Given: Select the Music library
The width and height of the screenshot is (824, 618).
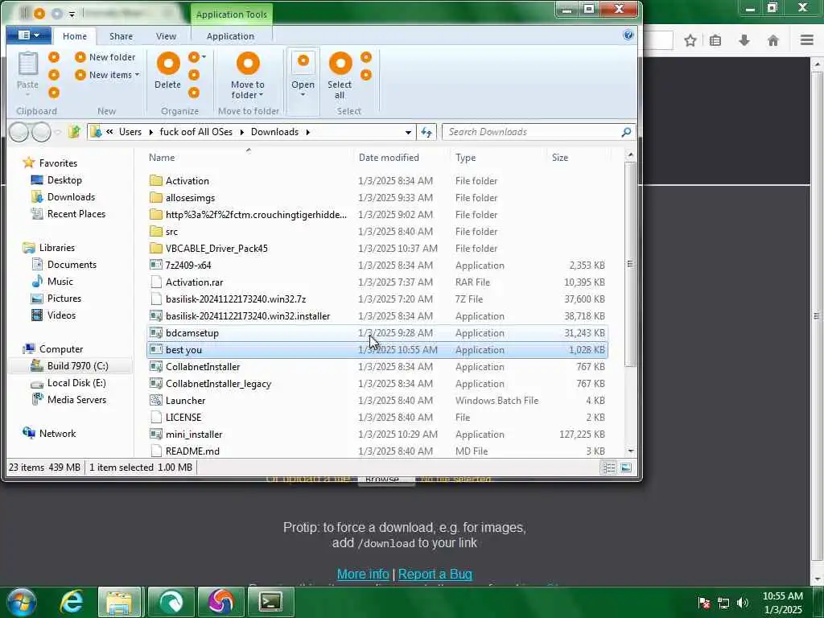Looking at the screenshot, I should (x=60, y=282).
